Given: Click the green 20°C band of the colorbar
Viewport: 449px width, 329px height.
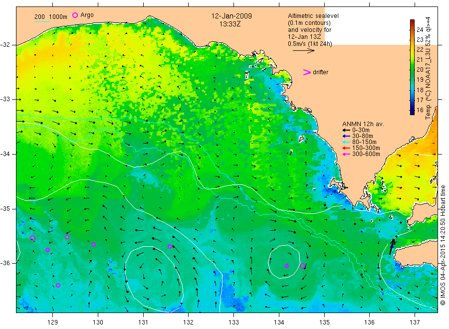Looking at the screenshot, I should tap(413, 69).
